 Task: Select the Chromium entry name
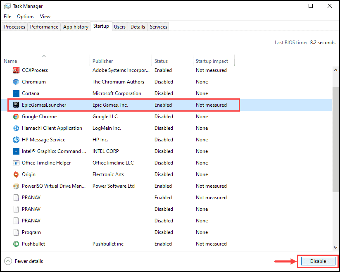point(34,82)
